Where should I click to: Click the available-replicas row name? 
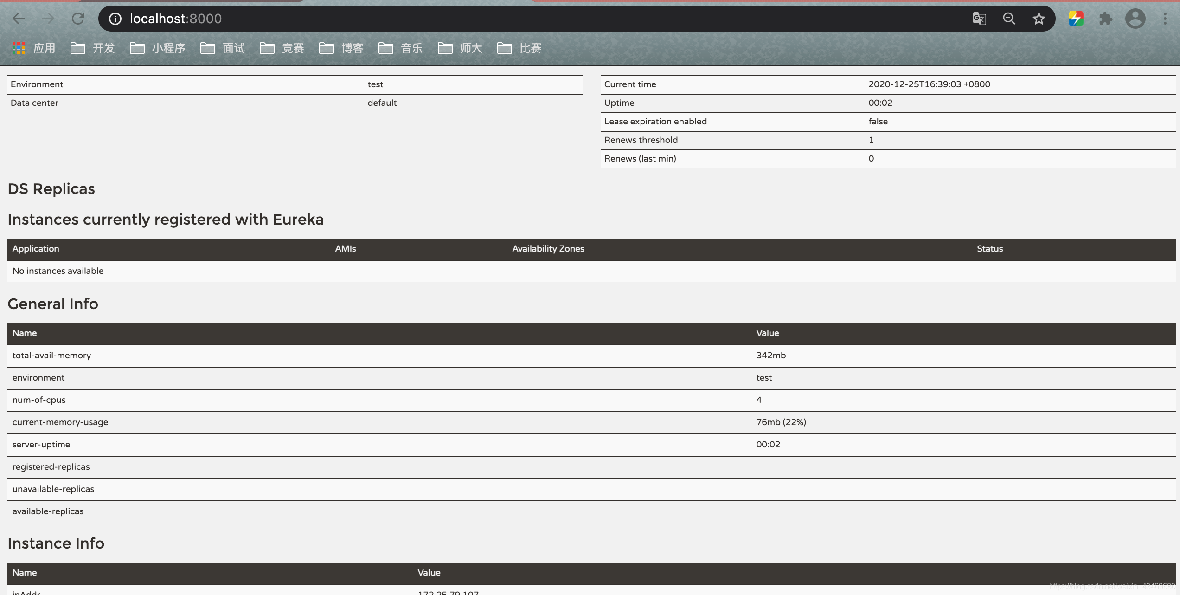click(48, 511)
